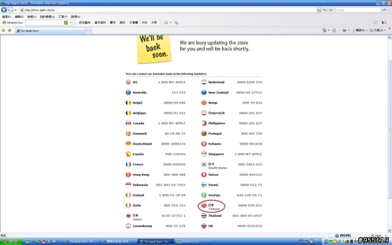Open a new blank tab

(x=88, y=31)
